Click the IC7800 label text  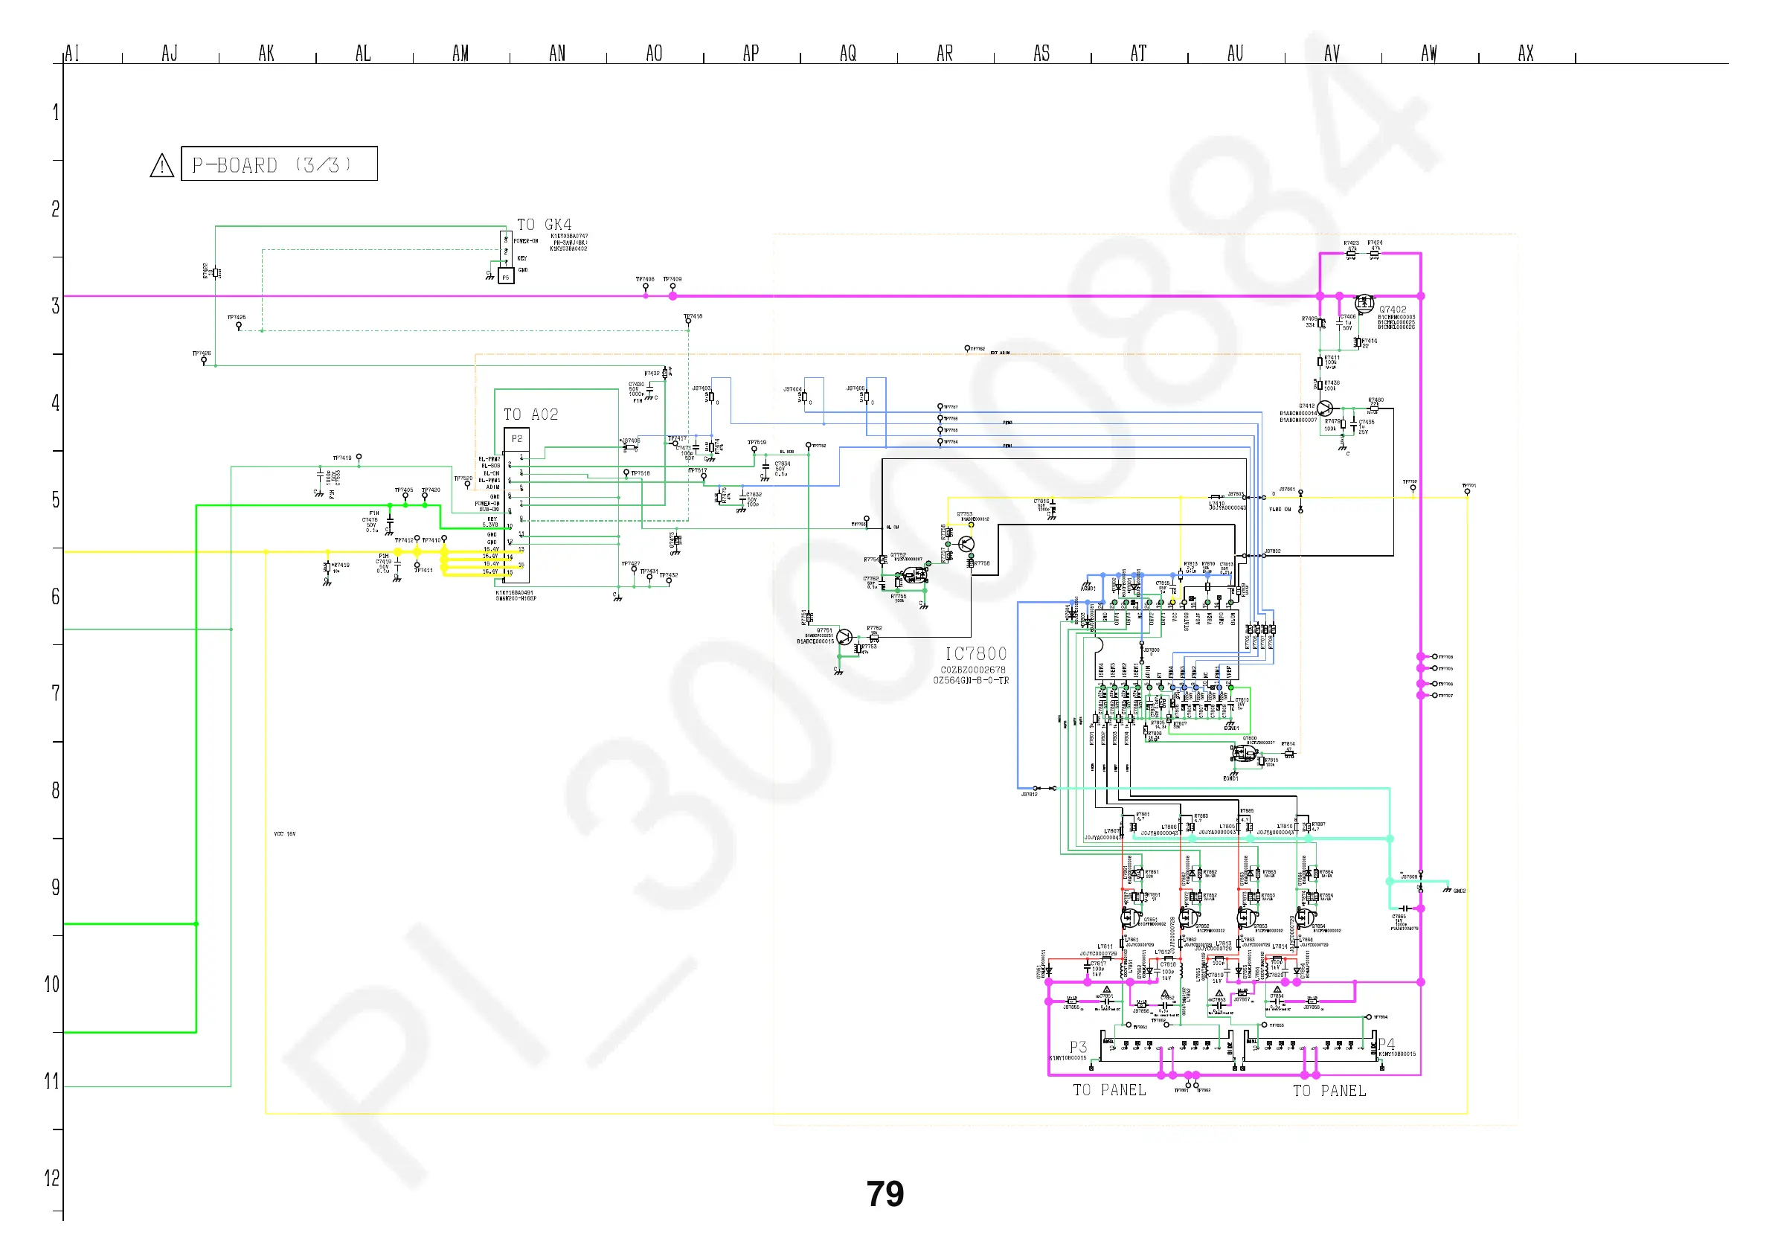[975, 654]
